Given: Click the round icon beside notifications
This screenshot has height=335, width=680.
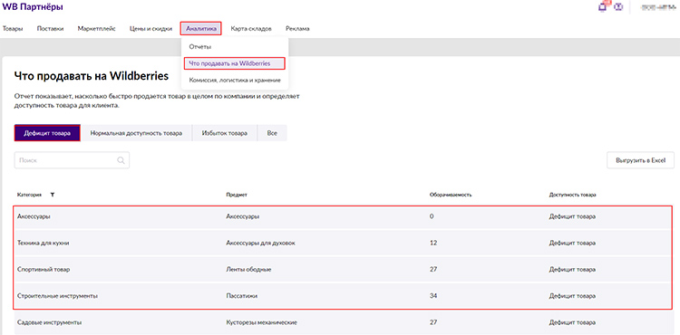Looking at the screenshot, I should pos(618,7).
